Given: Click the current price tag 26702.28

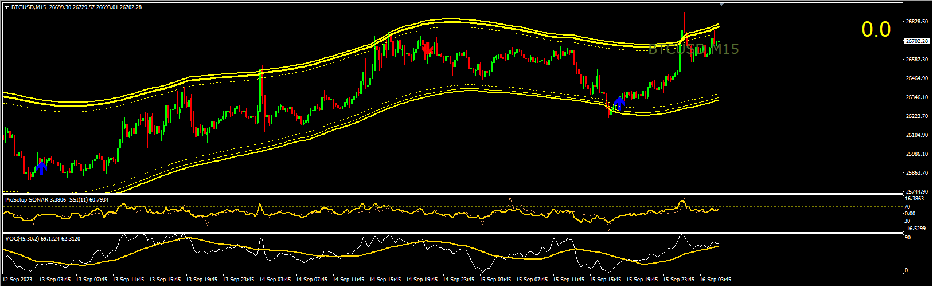Looking at the screenshot, I should click(x=916, y=41).
